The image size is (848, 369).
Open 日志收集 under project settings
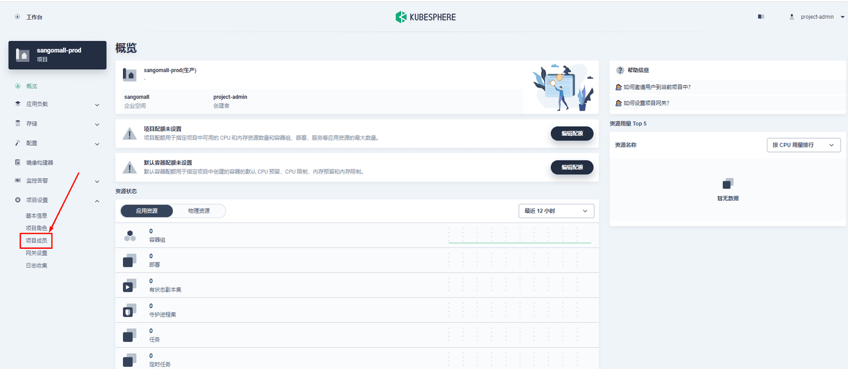[x=37, y=266]
